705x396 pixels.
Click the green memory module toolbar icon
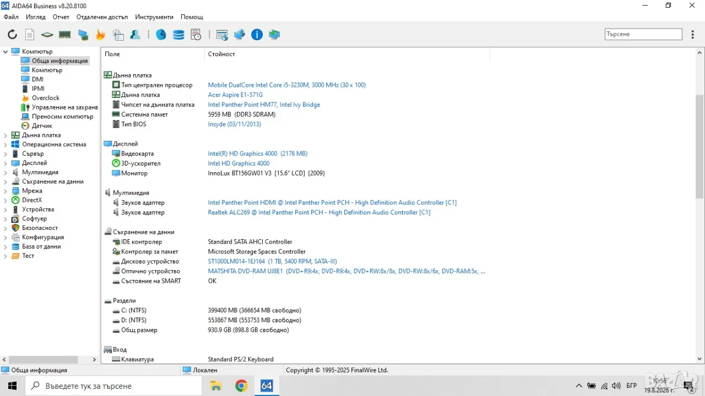click(x=65, y=35)
